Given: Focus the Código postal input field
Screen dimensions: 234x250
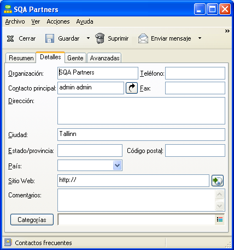Looking at the screenshot, I should coord(195,150).
